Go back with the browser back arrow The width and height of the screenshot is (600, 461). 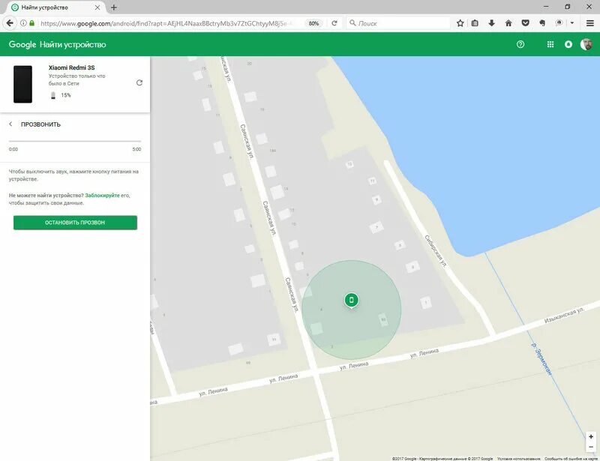pyautogui.click(x=10, y=23)
